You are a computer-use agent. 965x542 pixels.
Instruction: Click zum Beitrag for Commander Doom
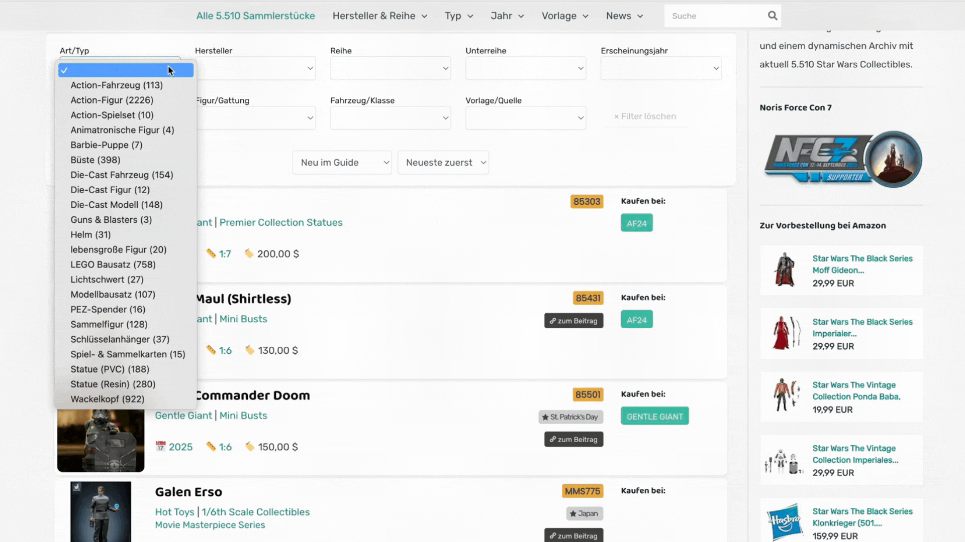pos(573,439)
